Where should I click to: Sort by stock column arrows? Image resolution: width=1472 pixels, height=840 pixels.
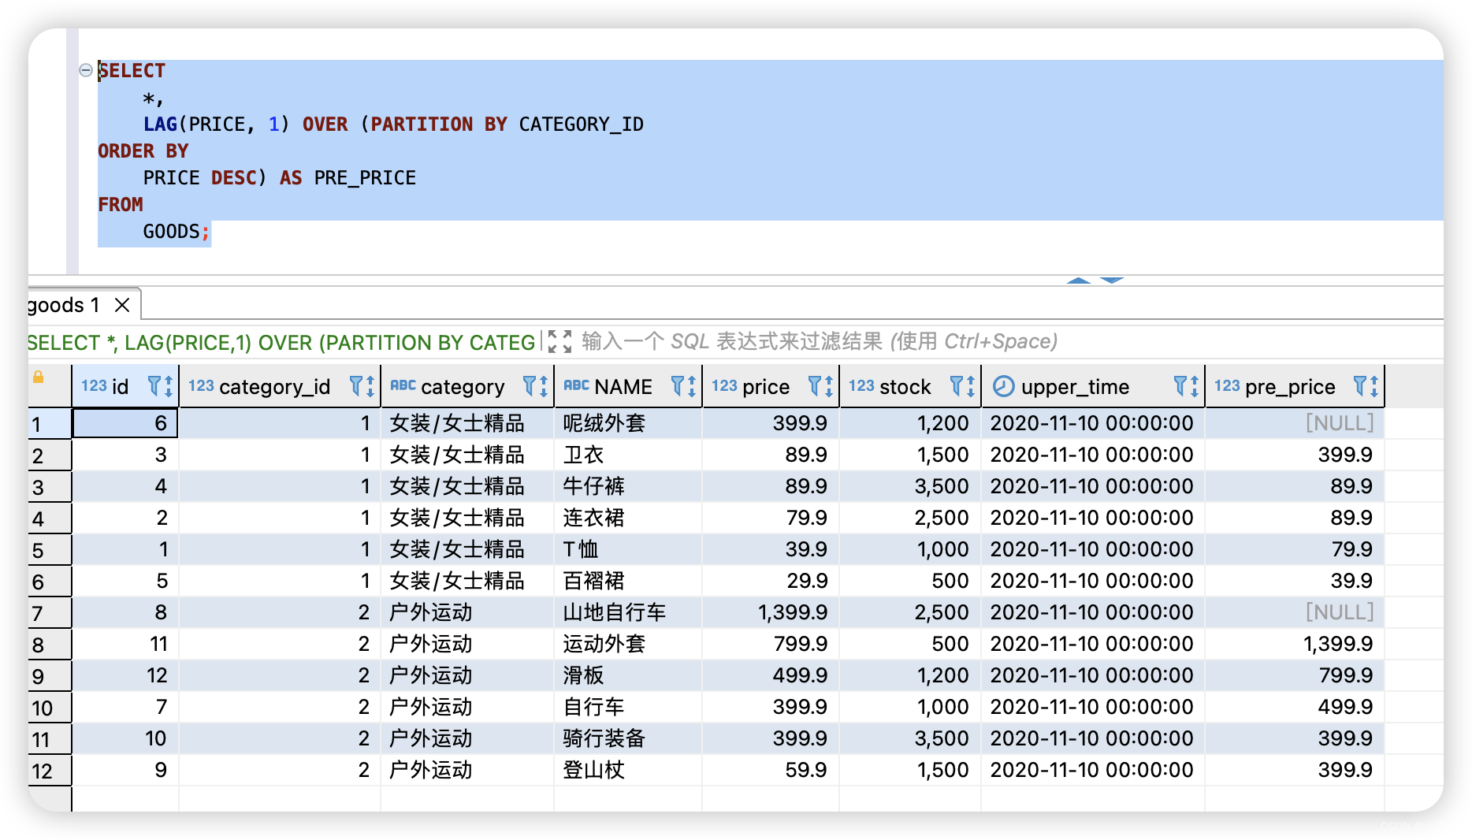click(971, 386)
